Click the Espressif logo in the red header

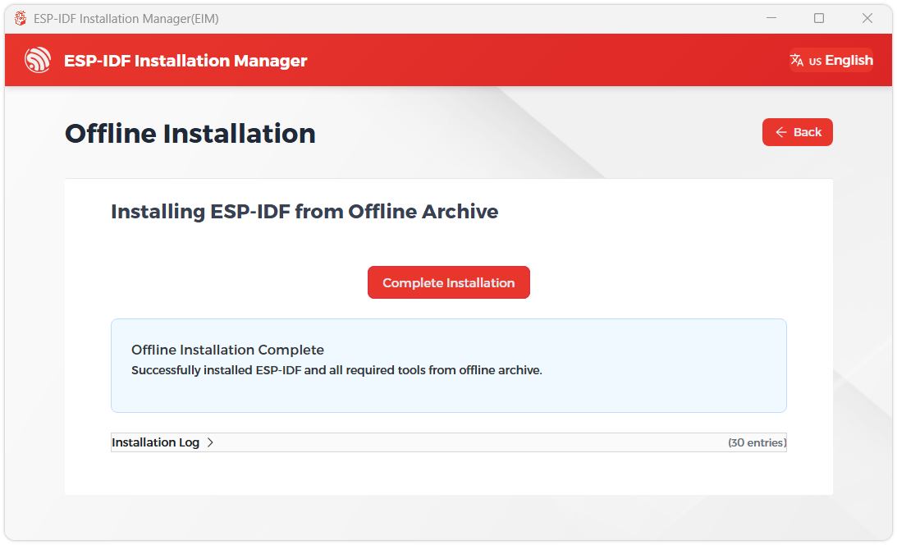click(x=38, y=60)
